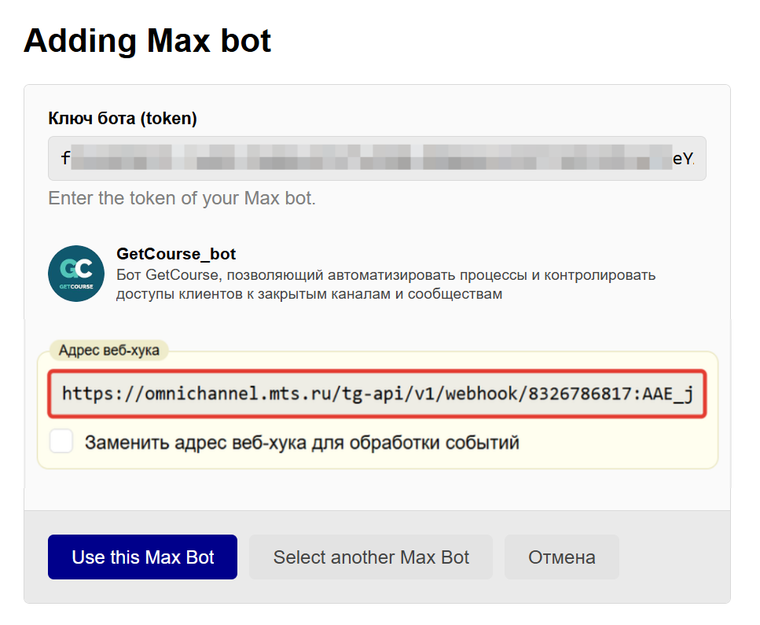Click the GetCourse bot description text
The image size is (760, 625).
pyautogui.click(x=385, y=285)
